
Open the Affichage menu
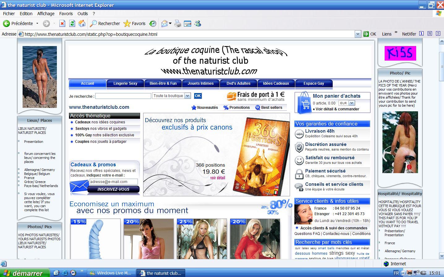(x=46, y=14)
